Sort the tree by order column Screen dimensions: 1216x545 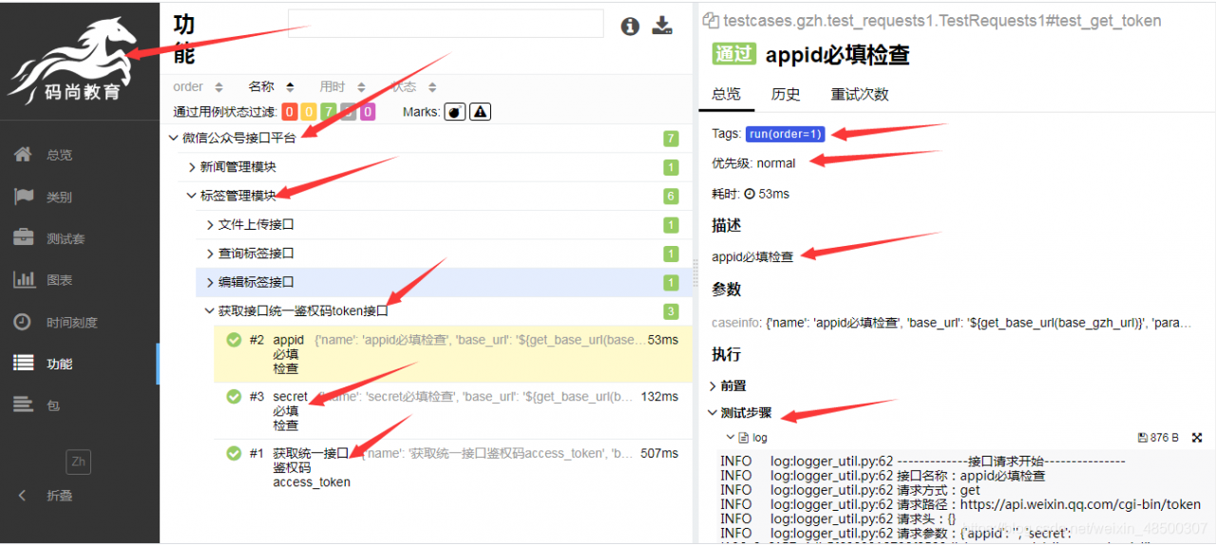pyautogui.click(x=198, y=86)
